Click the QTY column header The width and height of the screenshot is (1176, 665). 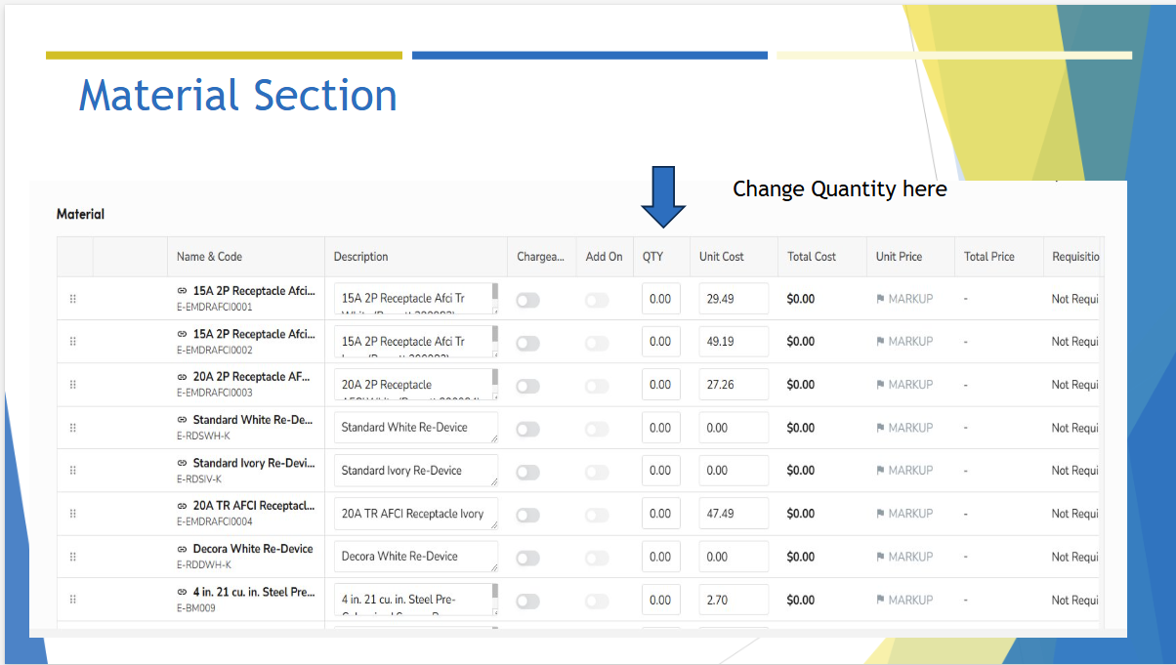point(652,257)
